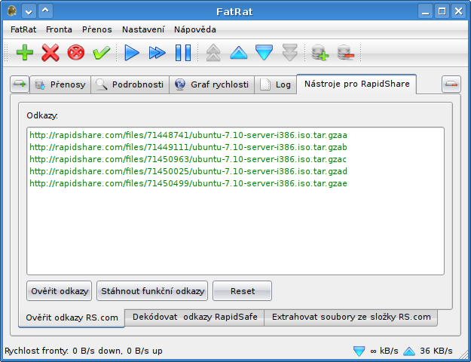The width and height of the screenshot is (471, 362).
Task: Click the blue pause transfer icon
Action: tap(183, 53)
